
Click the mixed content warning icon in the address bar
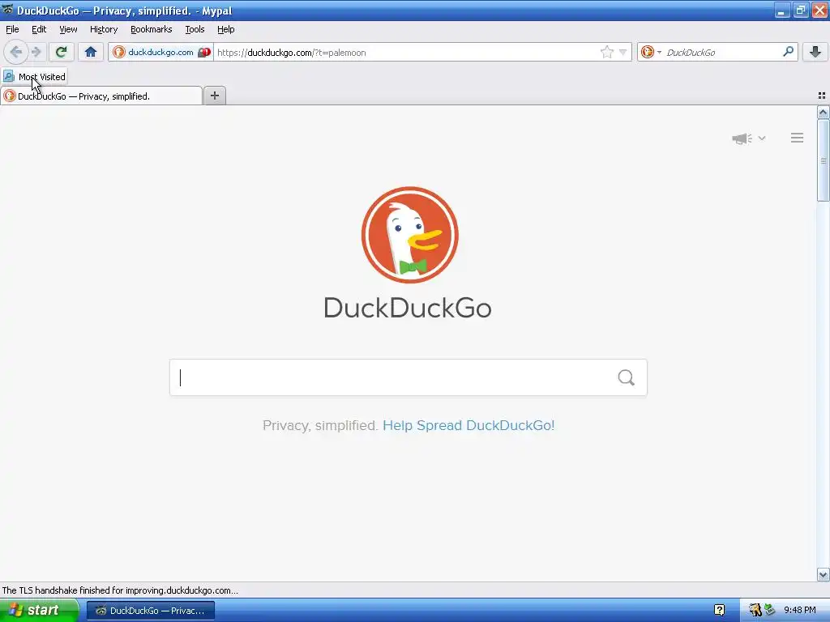click(x=204, y=52)
